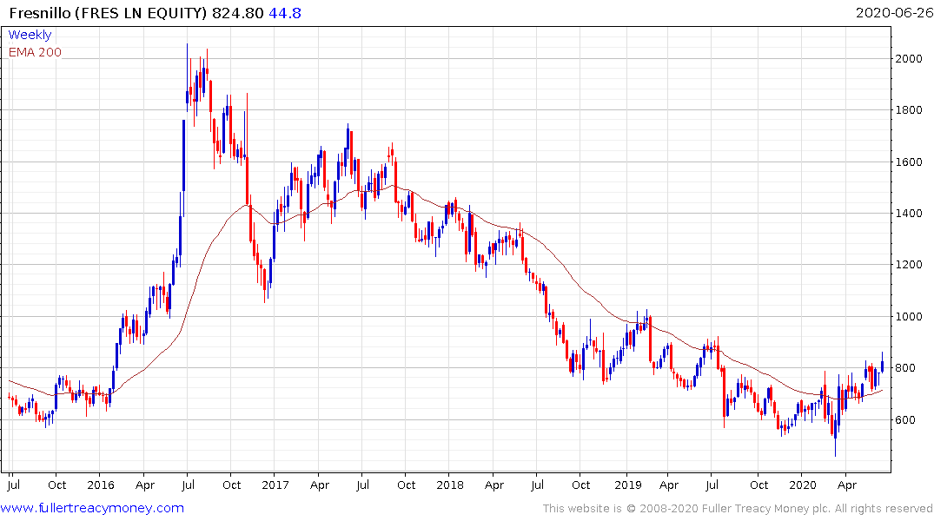Image resolution: width=934 pixels, height=521 pixels.
Task: Click the EMA 200 legend label
Action: [35, 52]
